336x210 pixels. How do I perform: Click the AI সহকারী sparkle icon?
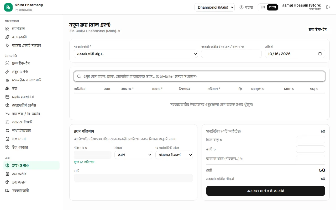coord(7,37)
